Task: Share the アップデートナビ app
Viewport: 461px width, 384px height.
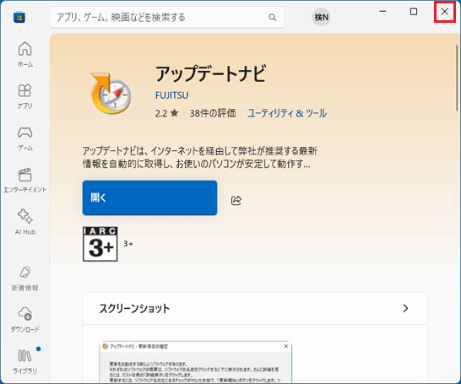Action: coord(236,200)
